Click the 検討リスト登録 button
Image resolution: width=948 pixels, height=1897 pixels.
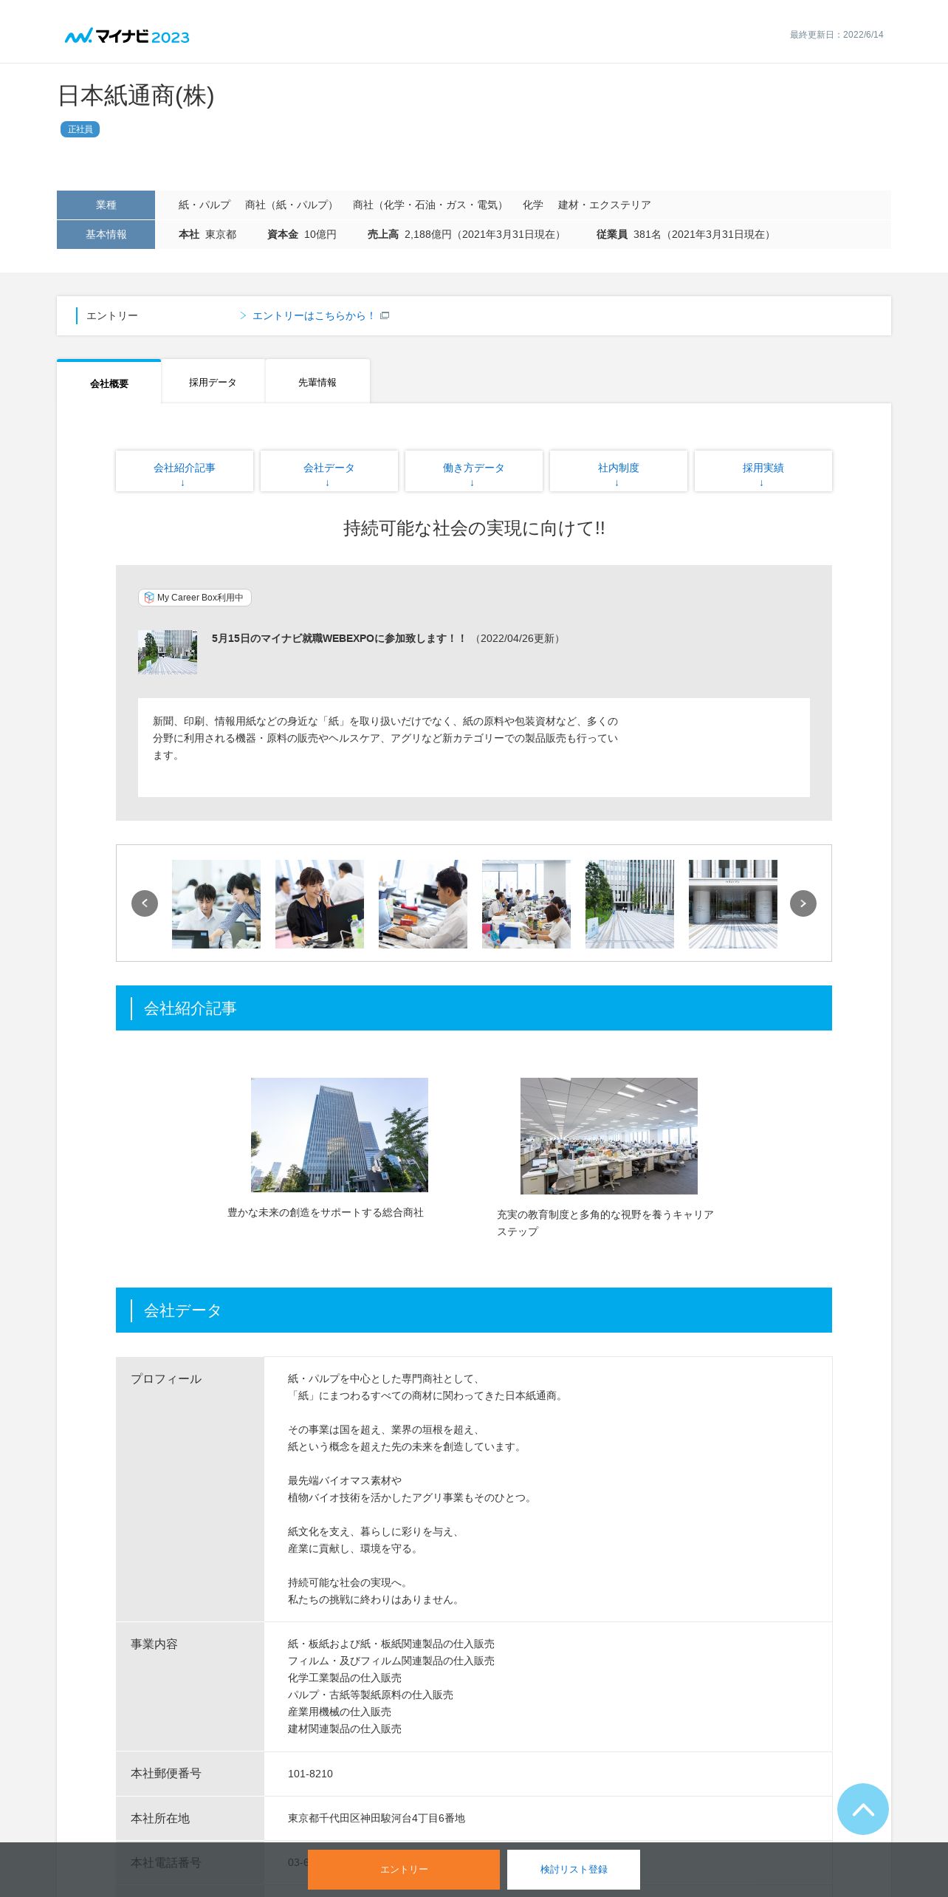pos(574,1870)
